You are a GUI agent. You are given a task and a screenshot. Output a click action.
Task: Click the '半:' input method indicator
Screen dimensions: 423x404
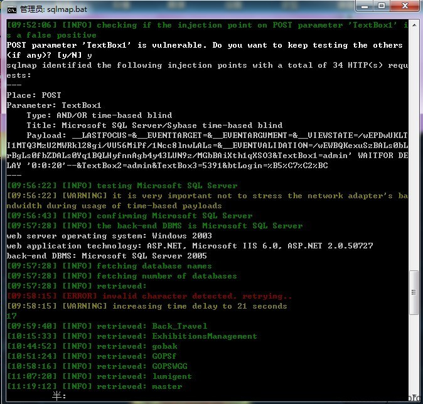[x=59, y=396]
